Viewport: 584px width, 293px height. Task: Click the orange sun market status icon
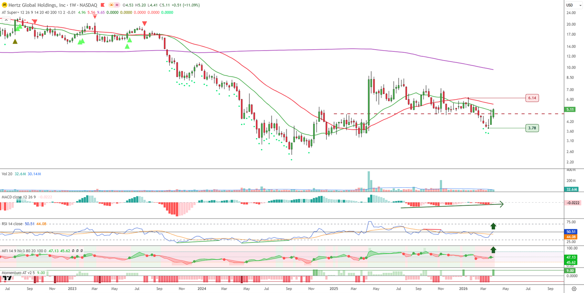pyautogui.click(x=111, y=5)
